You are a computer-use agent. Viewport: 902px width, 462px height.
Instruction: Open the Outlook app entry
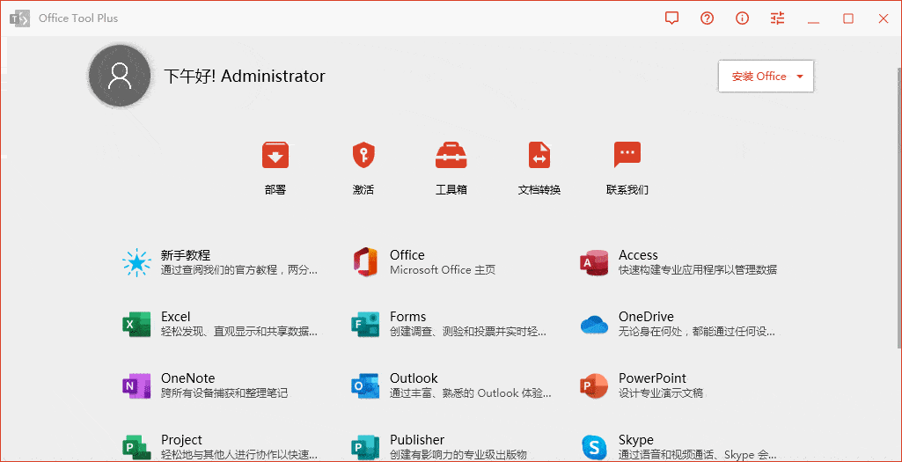click(x=449, y=385)
